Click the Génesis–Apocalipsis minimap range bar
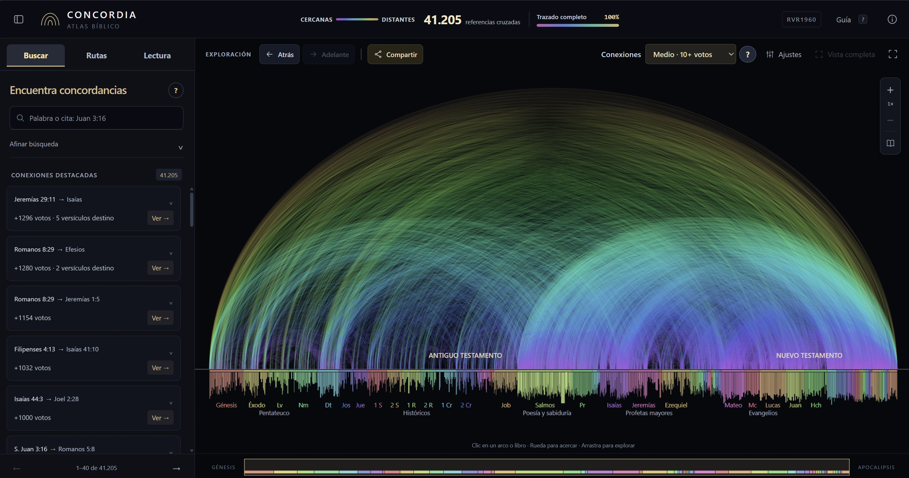Screen dimensions: 909x478 click(x=547, y=467)
